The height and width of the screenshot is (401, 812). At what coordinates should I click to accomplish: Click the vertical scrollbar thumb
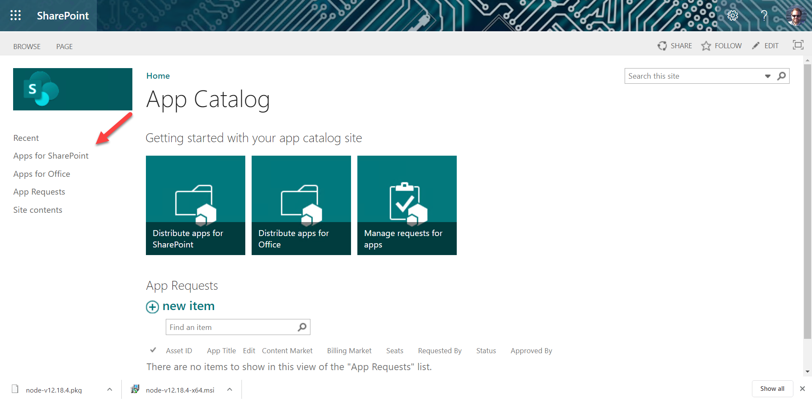pyautogui.click(x=808, y=201)
